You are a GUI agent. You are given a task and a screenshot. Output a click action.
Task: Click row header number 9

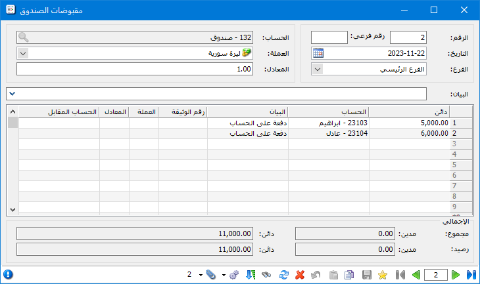click(460, 207)
